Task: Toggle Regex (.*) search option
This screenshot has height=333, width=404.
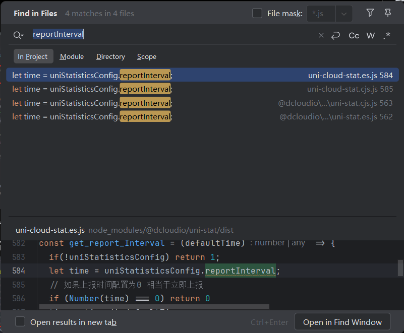Action: coord(387,35)
